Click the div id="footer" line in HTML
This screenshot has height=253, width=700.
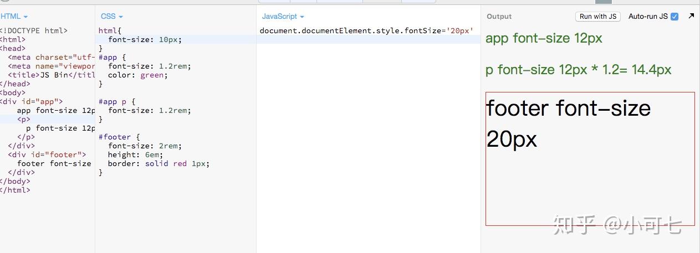tap(47, 155)
